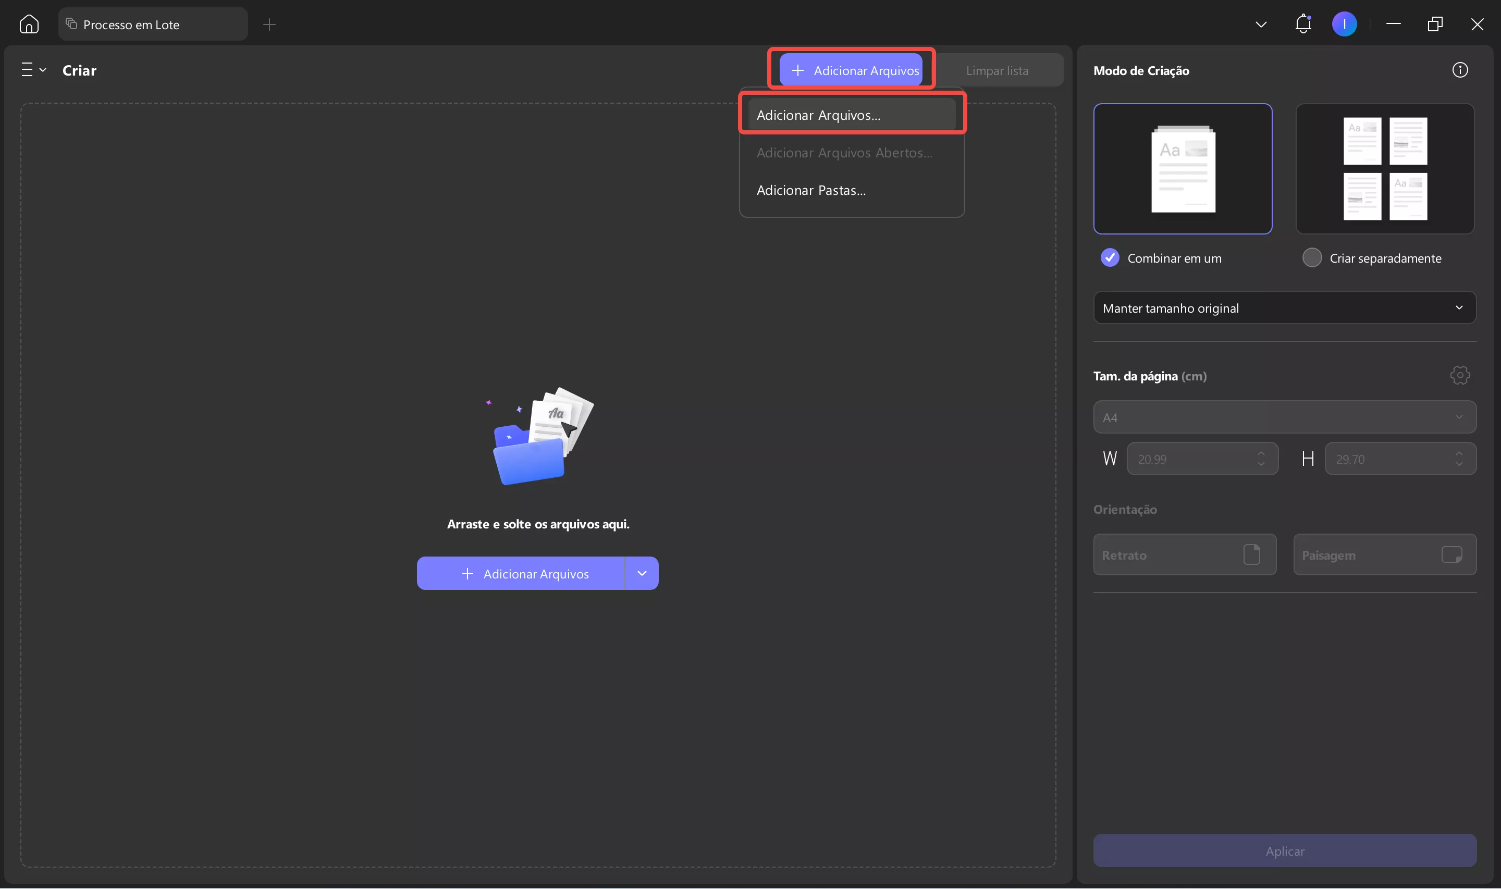Open the A4 page size dropdown

pyautogui.click(x=1284, y=417)
